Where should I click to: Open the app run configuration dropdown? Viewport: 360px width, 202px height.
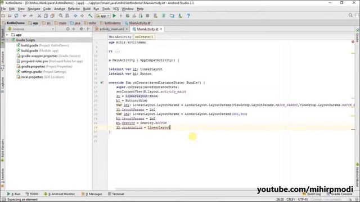(102, 16)
